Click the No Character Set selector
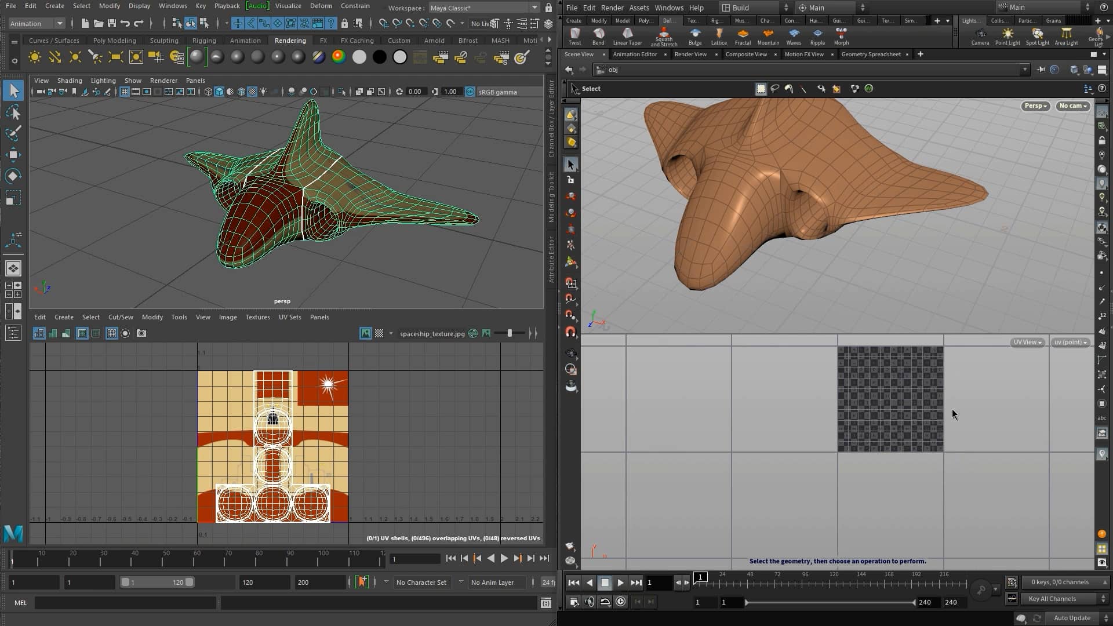The width and height of the screenshot is (1113, 626). (x=421, y=583)
